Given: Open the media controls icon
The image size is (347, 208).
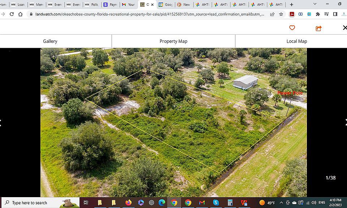Looking at the screenshot, I should pyautogui.click(x=326, y=14).
